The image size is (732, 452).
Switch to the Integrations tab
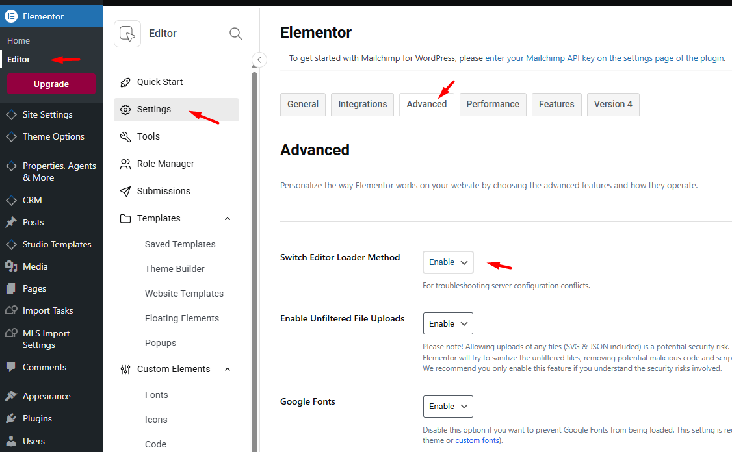coord(363,104)
